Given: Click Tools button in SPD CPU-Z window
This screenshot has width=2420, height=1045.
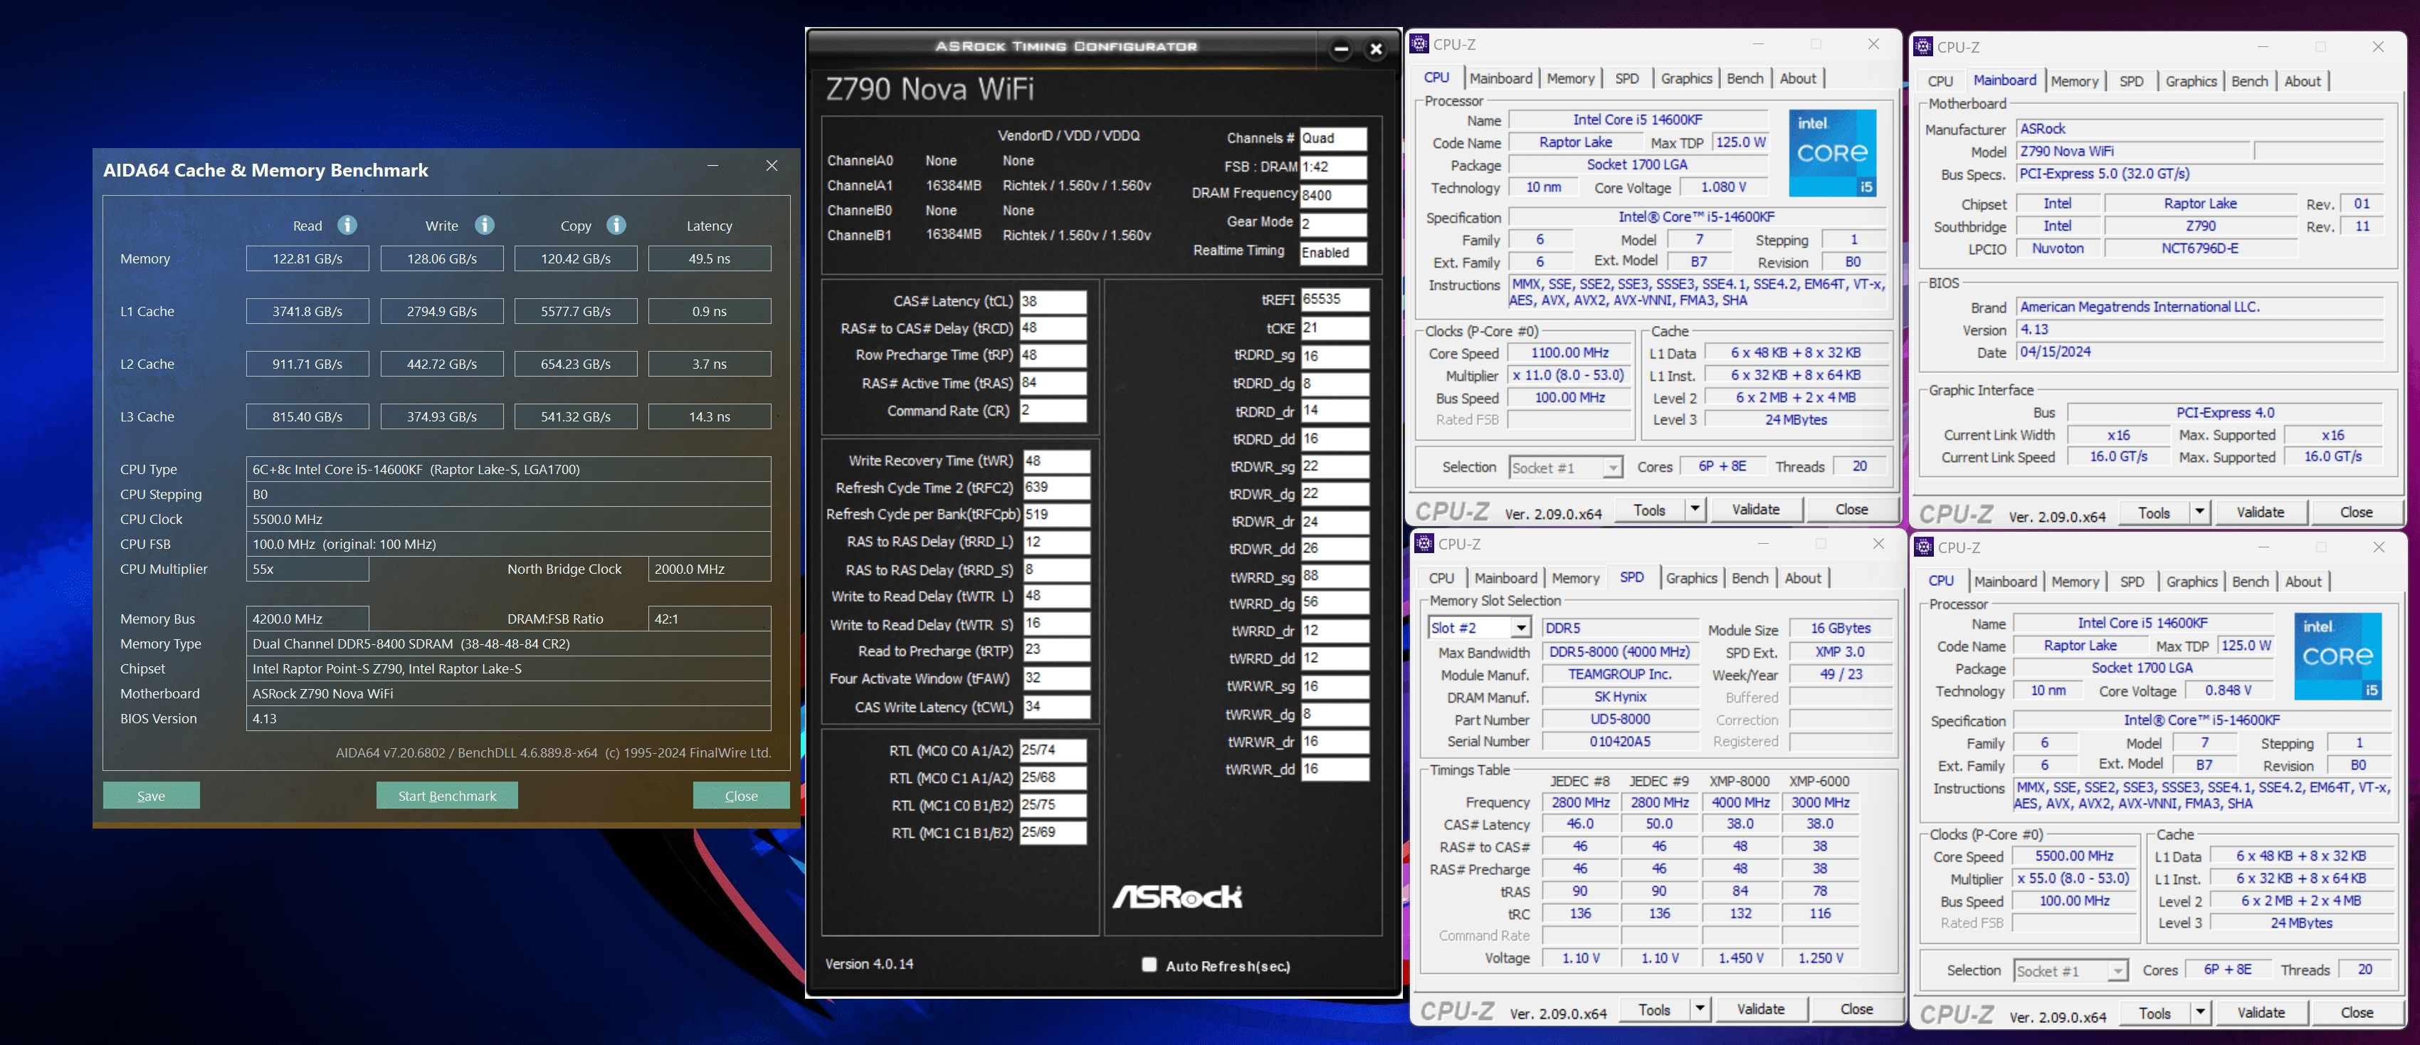Looking at the screenshot, I should pos(1653,1009).
